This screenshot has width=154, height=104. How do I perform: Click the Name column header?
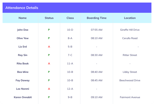click(x=23, y=18)
